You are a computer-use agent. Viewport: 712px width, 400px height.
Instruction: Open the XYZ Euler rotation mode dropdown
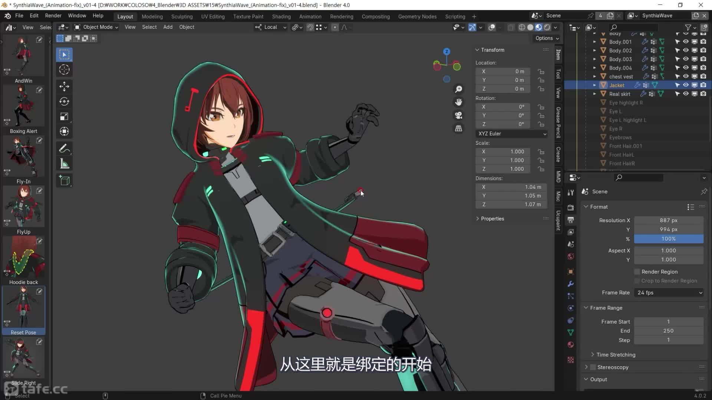point(511,134)
